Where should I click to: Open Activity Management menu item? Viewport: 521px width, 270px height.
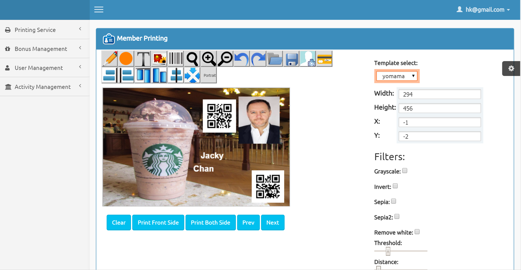click(x=45, y=87)
